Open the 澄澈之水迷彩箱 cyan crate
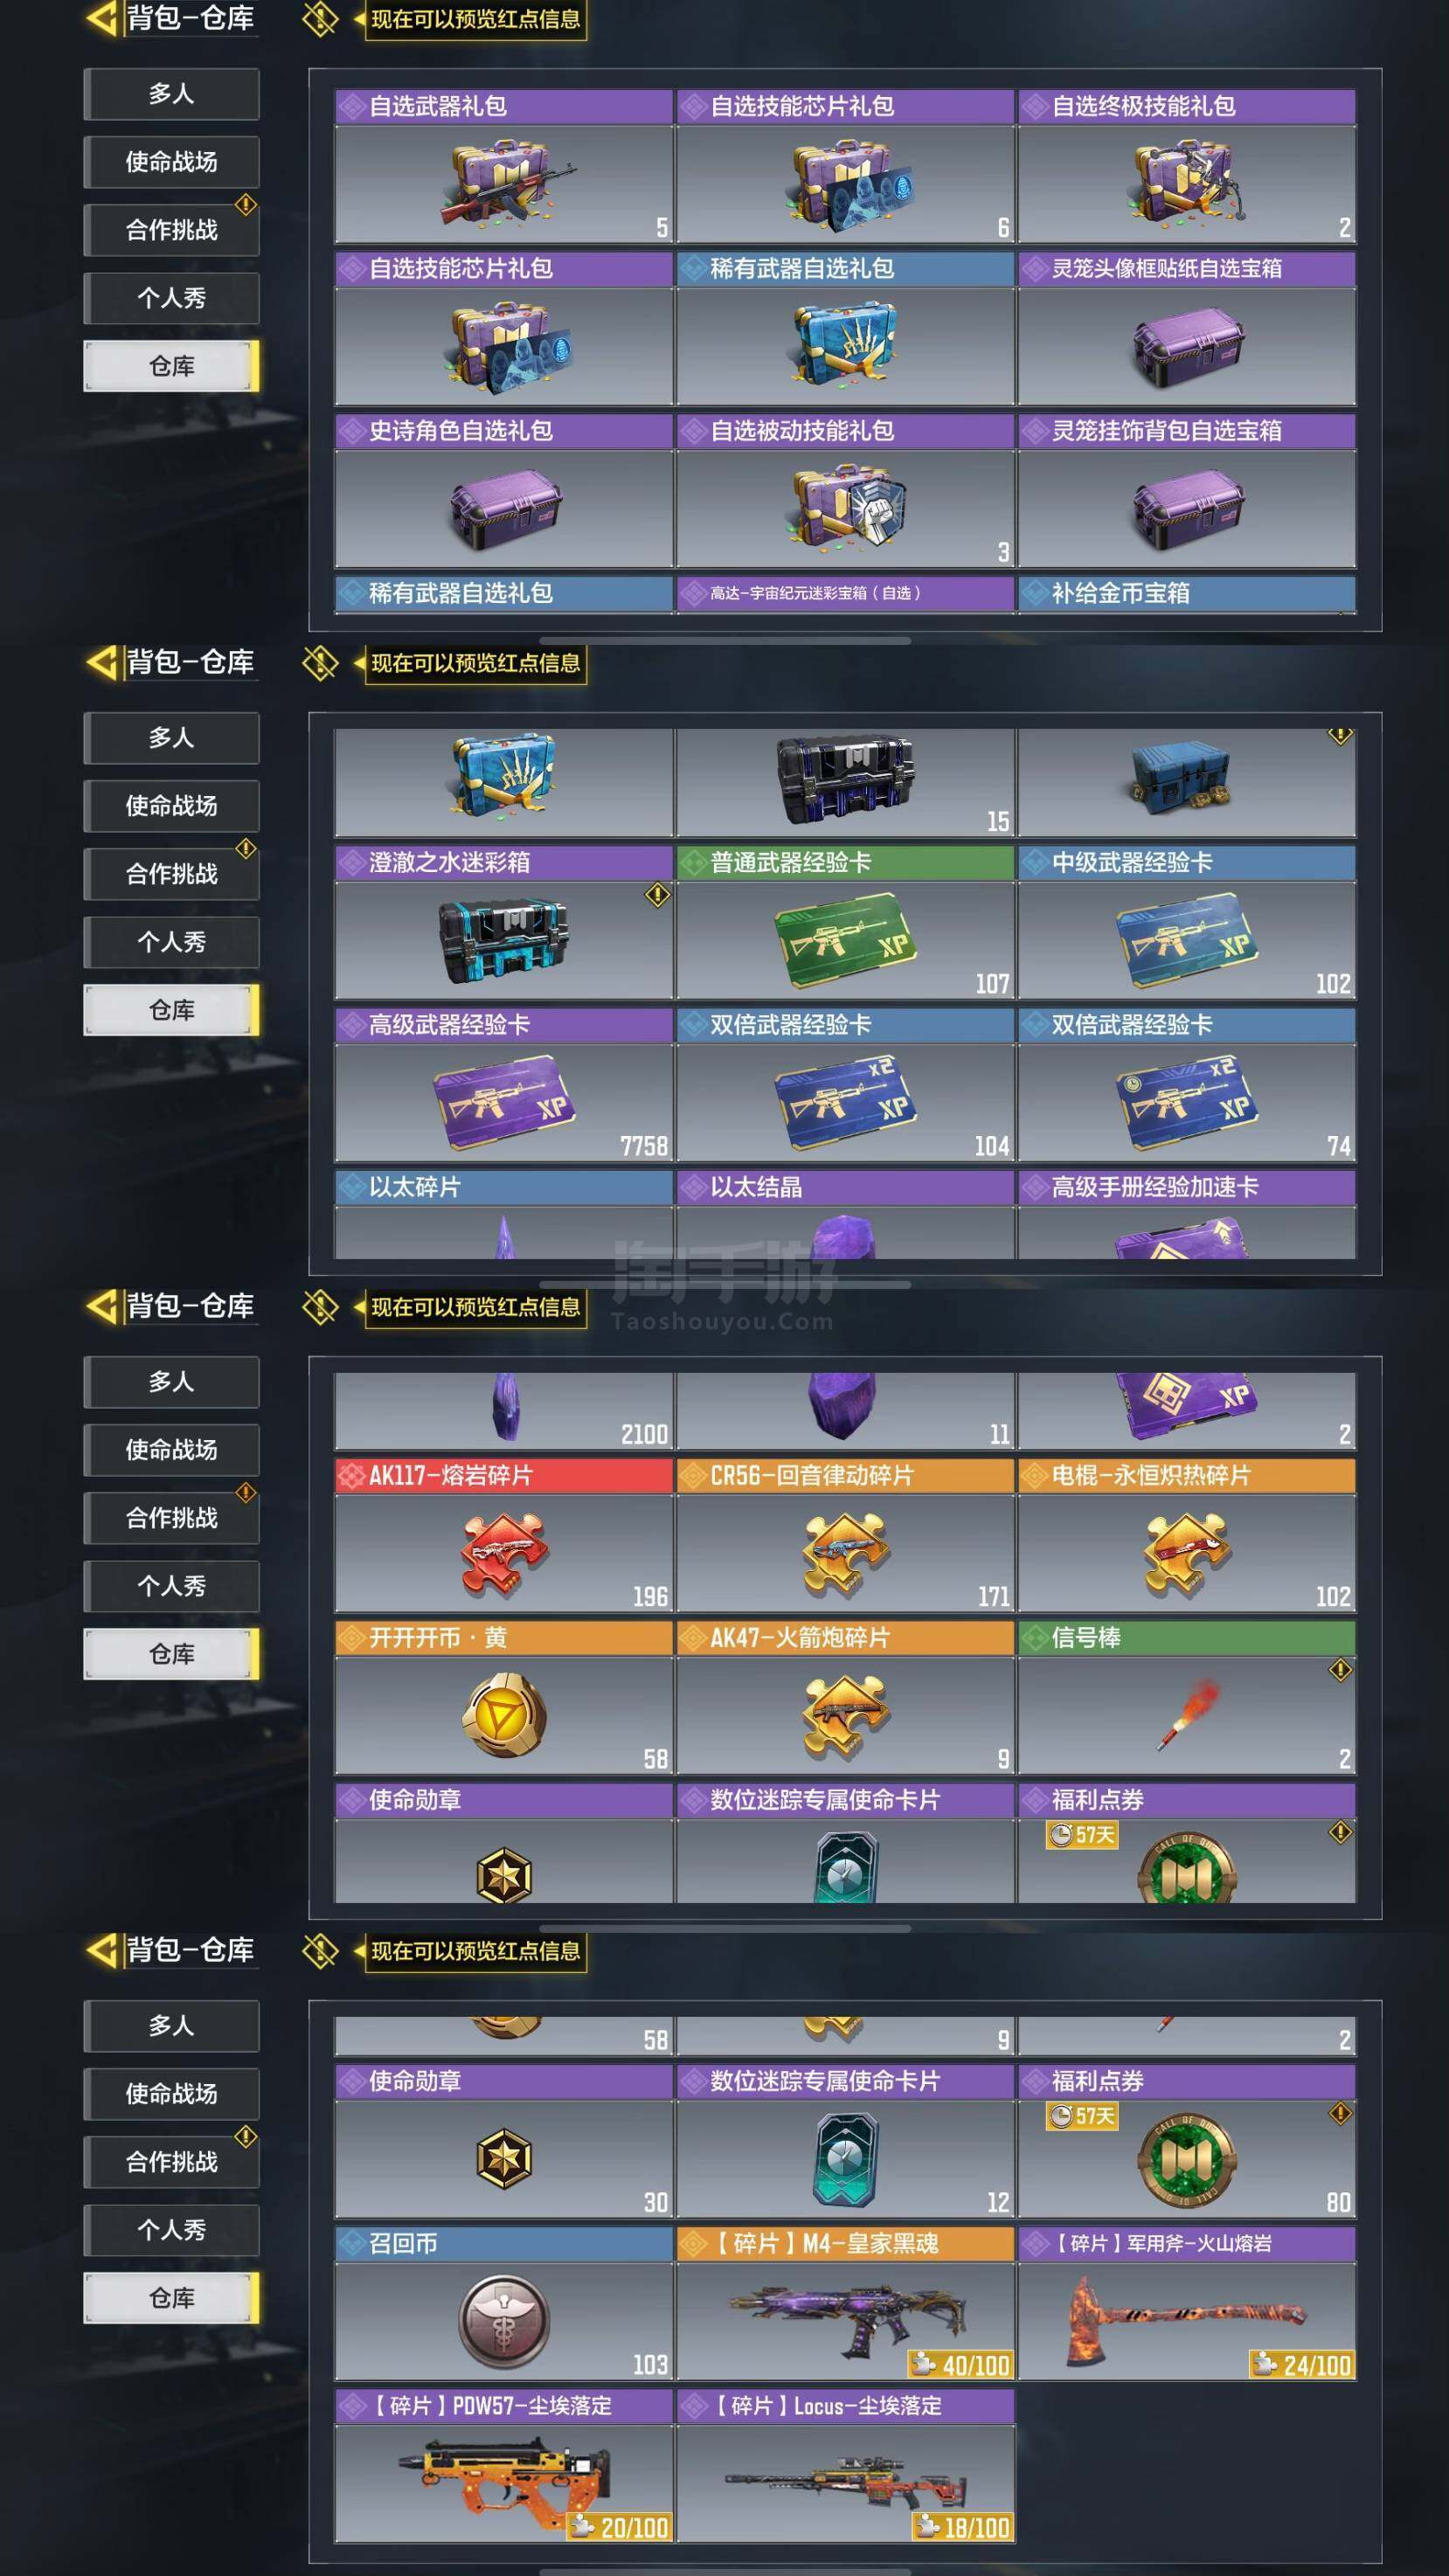 504,922
